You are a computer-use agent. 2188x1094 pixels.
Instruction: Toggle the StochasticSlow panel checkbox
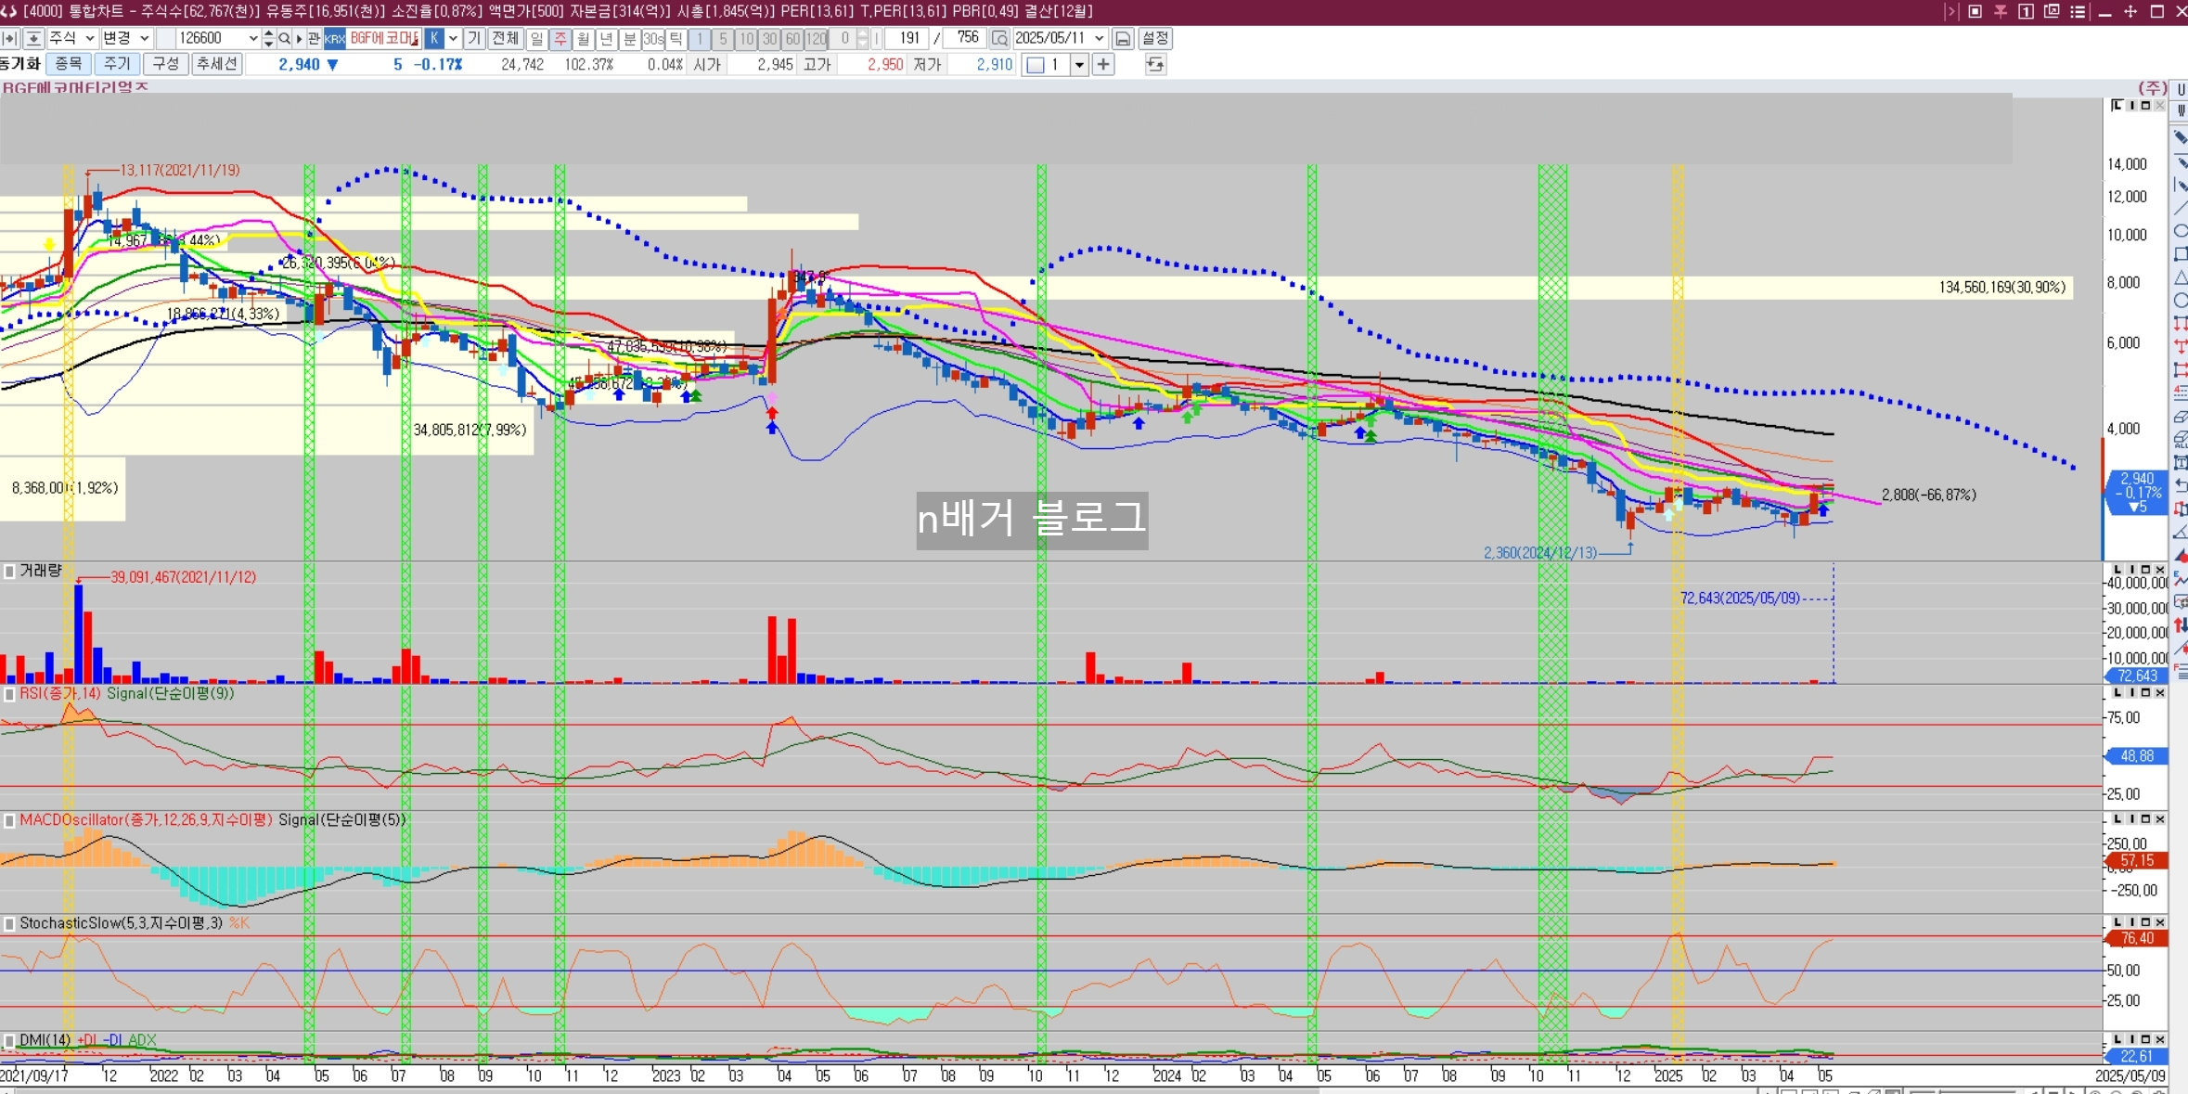pos(9,923)
